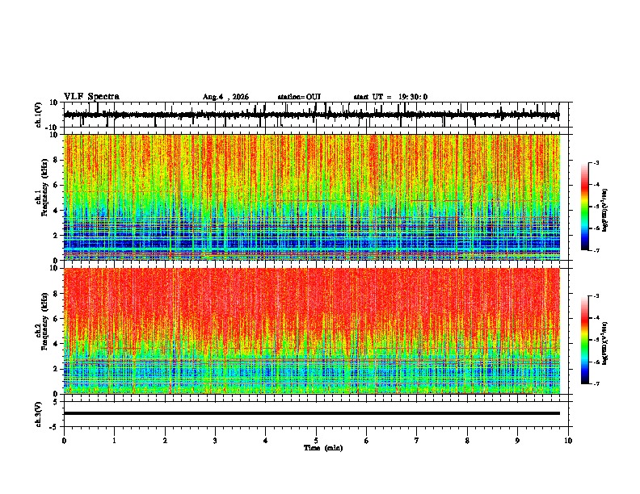Viewport: 640px width, 494px height.
Task: Select the "start UT = 19:30:0" label
Action: coord(390,97)
